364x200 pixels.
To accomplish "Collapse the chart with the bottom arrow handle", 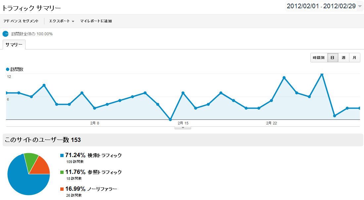I will [183, 128].
